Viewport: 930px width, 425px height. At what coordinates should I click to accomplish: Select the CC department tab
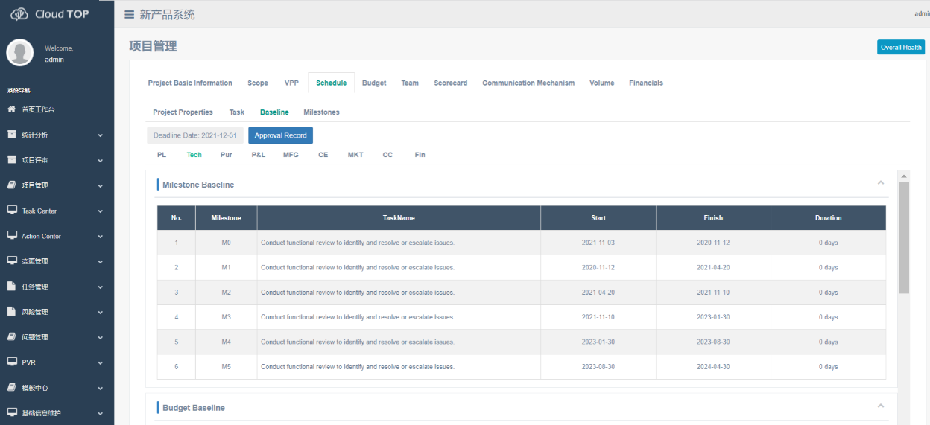click(x=387, y=155)
